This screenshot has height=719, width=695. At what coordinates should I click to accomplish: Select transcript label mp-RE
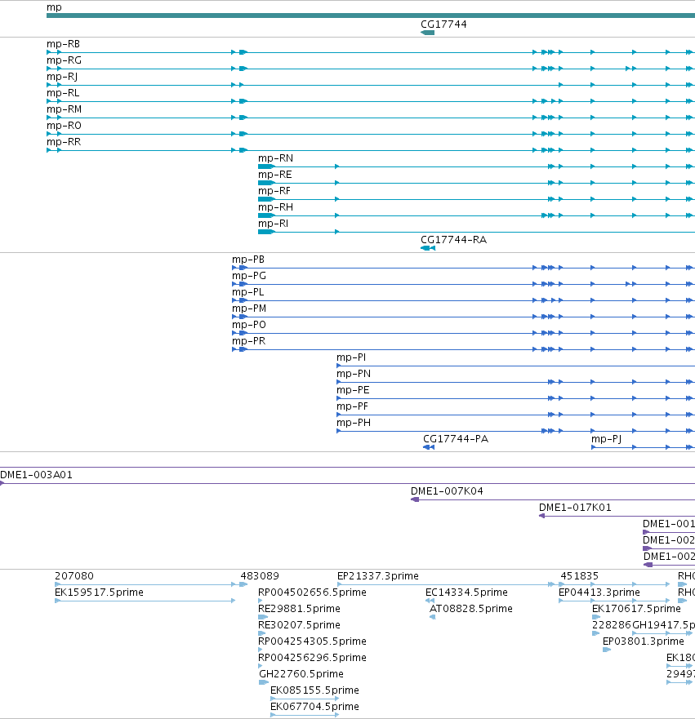274,175
